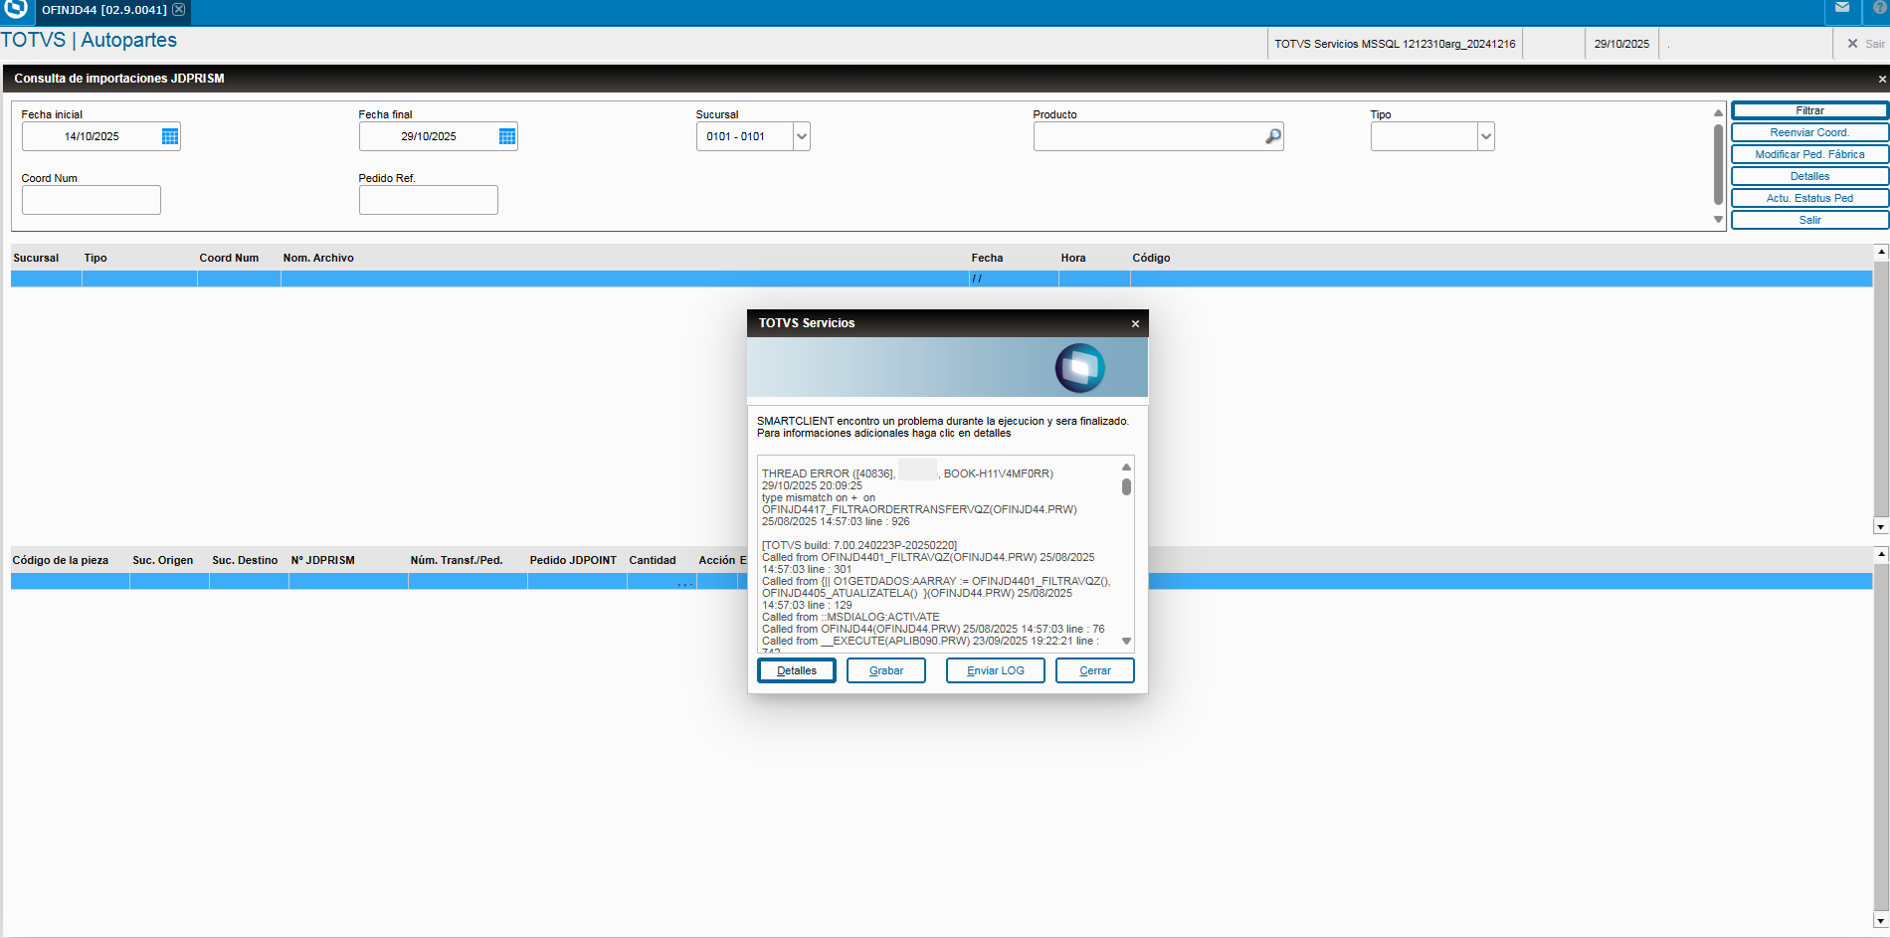The height and width of the screenshot is (938, 1890).
Task: Click the 'THREAD ERROR' line in the log
Action: coord(907,473)
